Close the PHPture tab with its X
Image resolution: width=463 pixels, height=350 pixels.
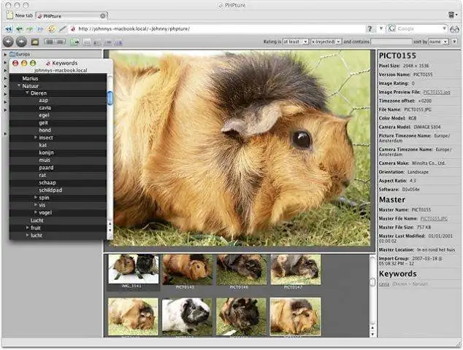coord(103,16)
